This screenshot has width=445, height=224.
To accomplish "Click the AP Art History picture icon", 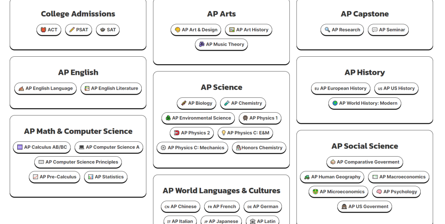I will click(x=232, y=30).
